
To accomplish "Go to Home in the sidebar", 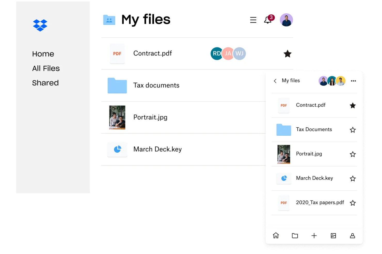I will [43, 54].
